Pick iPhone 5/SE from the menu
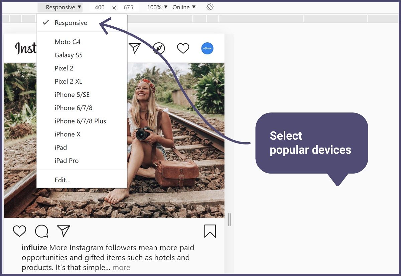Screen dimensions: 401x276 (x=82, y=94)
